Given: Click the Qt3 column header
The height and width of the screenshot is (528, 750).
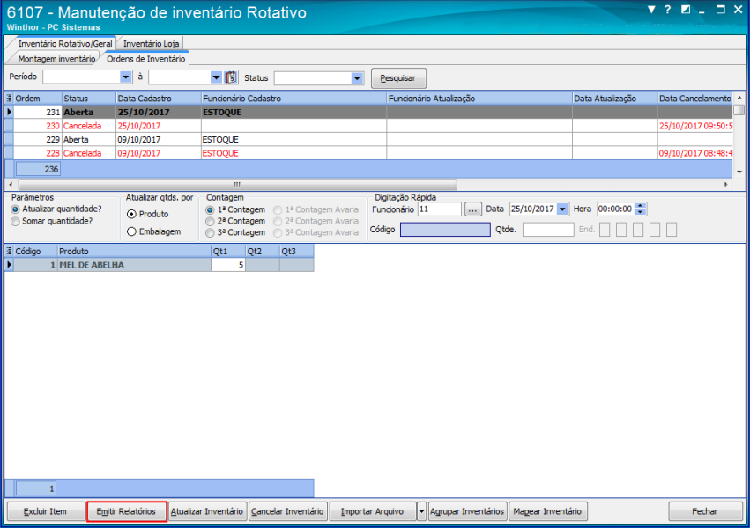Looking at the screenshot, I should pos(296,251).
